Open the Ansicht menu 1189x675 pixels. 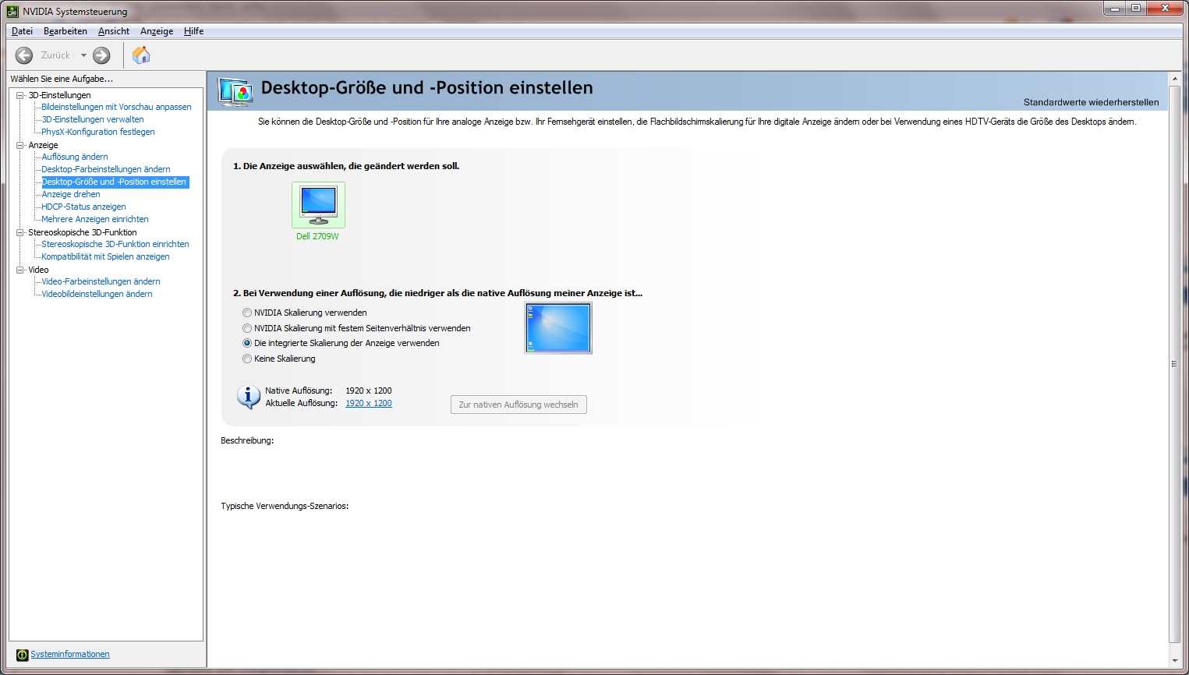point(114,31)
